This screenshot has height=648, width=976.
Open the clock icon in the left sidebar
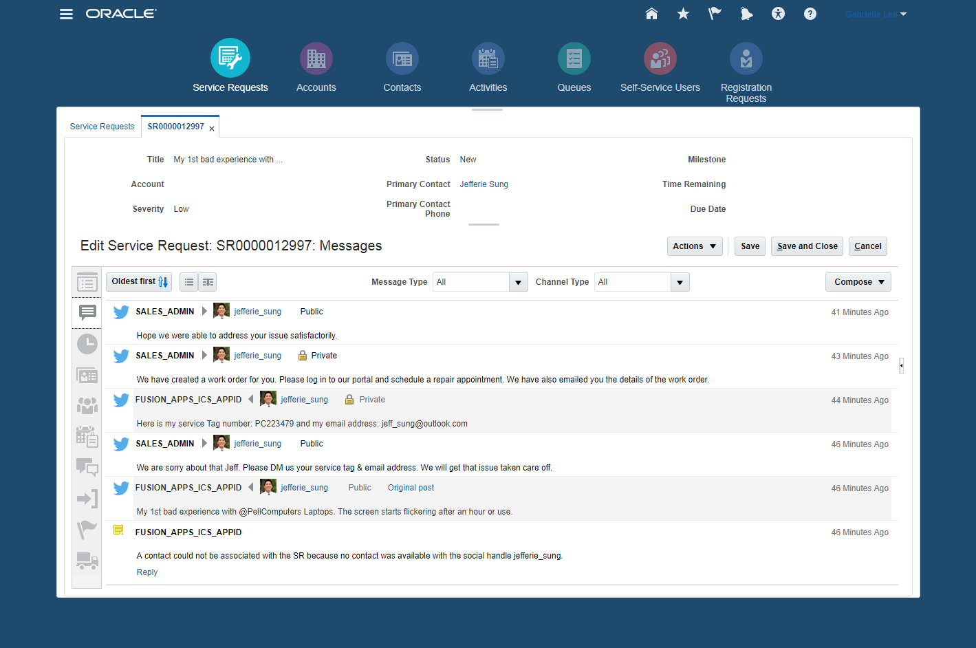[87, 344]
